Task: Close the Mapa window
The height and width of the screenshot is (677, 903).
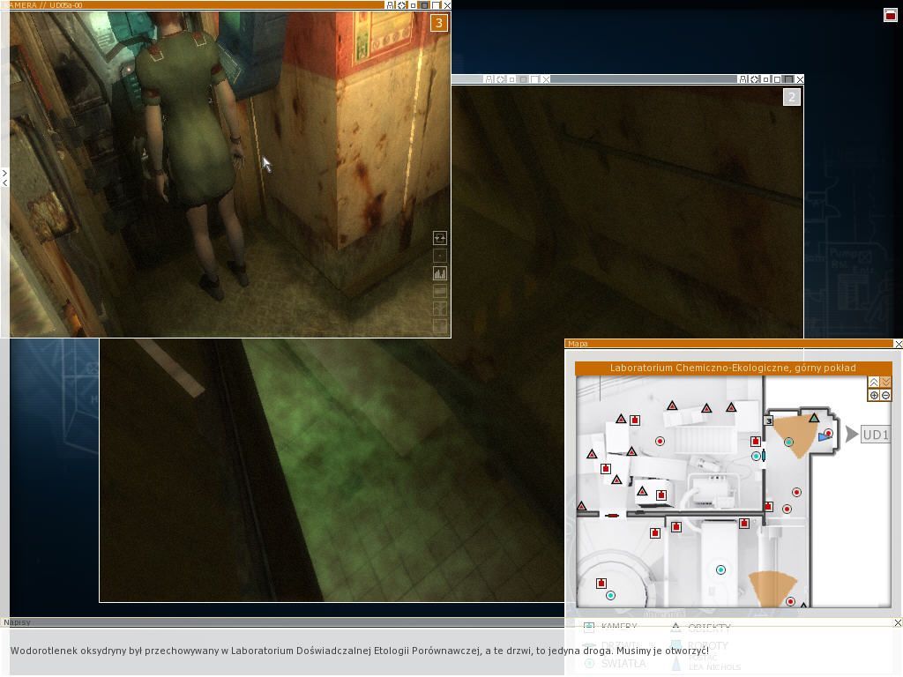Action: pyautogui.click(x=899, y=344)
